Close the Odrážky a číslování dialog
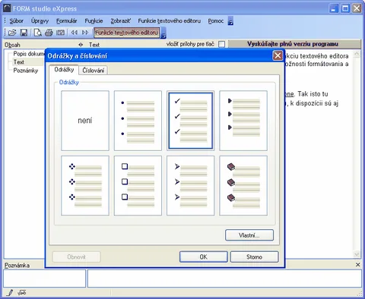The image size is (365, 299). 278,55
